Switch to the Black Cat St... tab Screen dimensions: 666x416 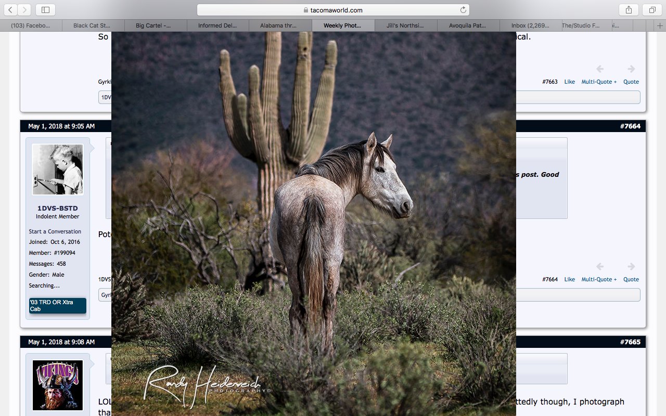[93, 25]
